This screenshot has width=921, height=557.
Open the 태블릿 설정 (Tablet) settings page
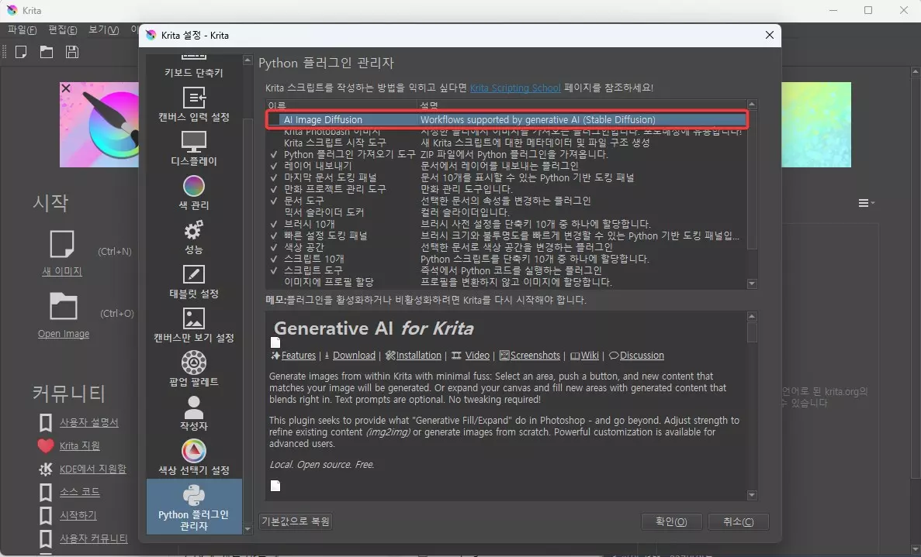point(193,283)
